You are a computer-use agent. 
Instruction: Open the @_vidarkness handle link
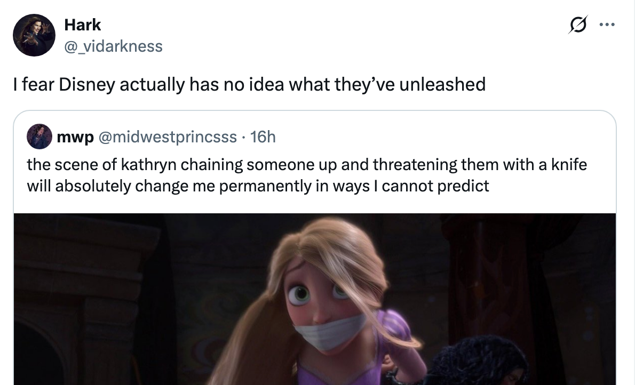point(113,46)
